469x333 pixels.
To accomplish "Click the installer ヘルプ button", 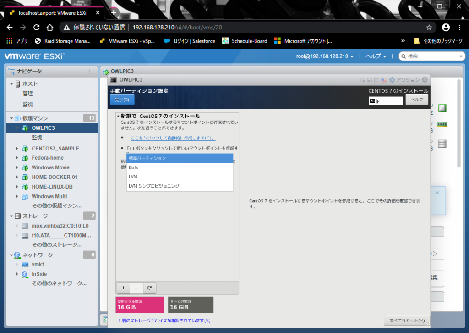I will coord(417,100).
